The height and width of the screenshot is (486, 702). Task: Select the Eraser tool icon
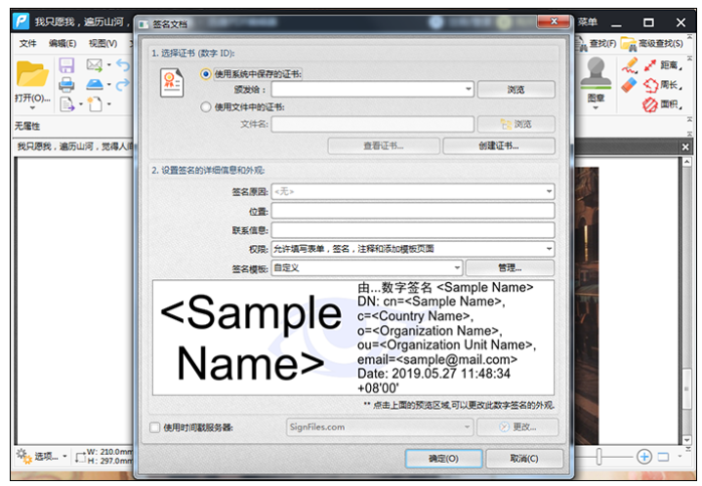click(x=629, y=85)
